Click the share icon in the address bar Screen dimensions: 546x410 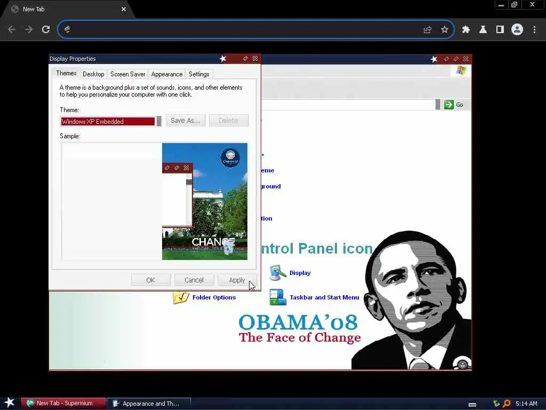[x=428, y=30]
